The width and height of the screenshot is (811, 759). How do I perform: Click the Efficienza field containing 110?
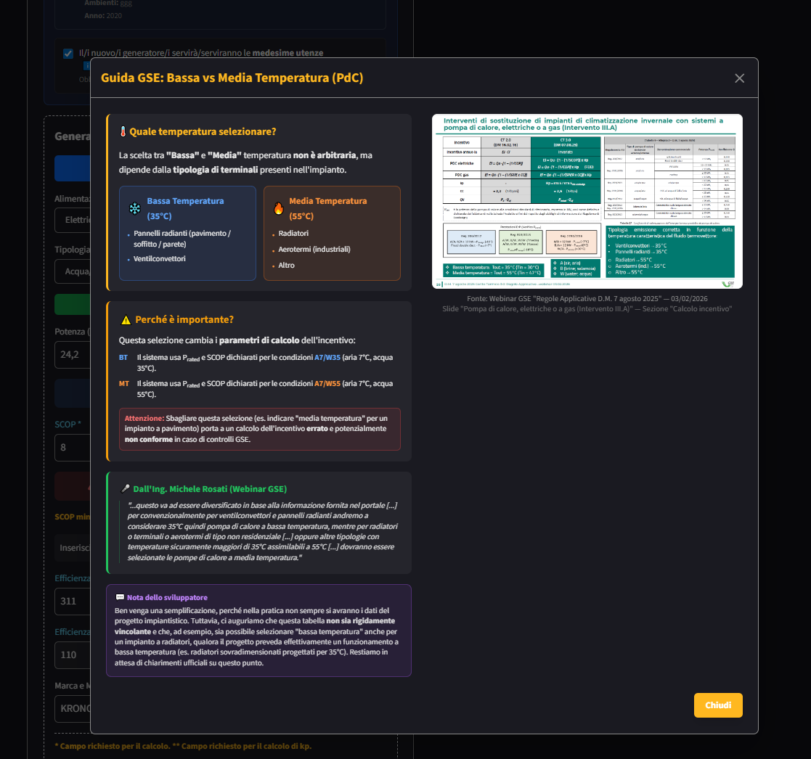[x=73, y=655]
